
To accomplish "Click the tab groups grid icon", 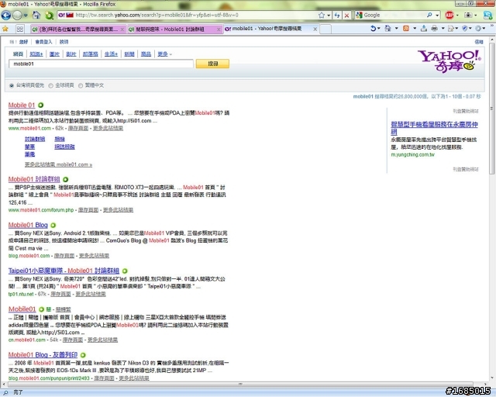I will coord(20,29).
